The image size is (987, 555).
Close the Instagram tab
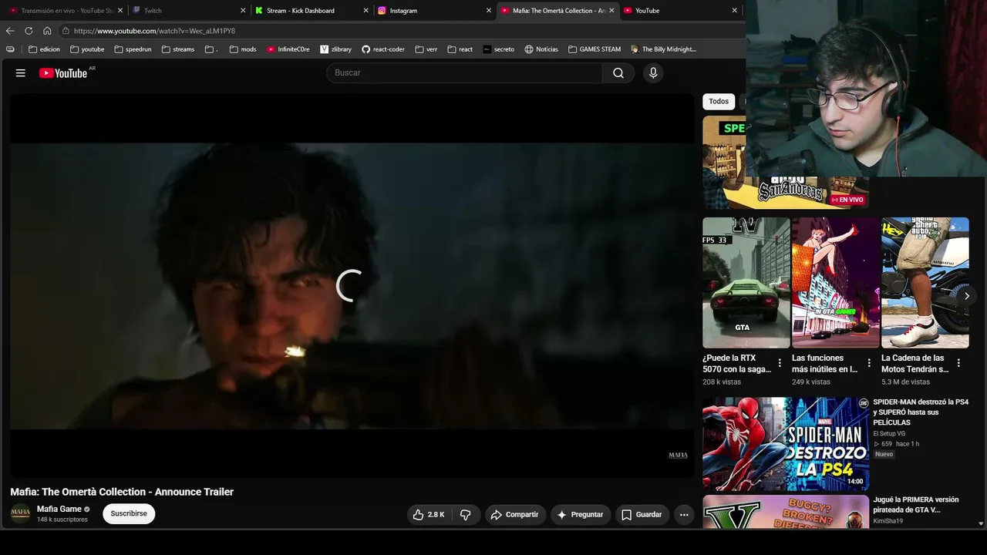488,11
